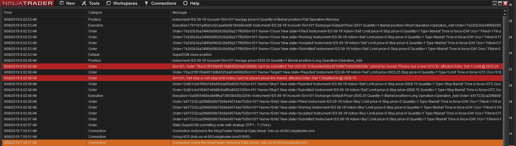Close the NinjaTrader window with red X
Screen dimensions: 516x146
click(x=505, y=3)
